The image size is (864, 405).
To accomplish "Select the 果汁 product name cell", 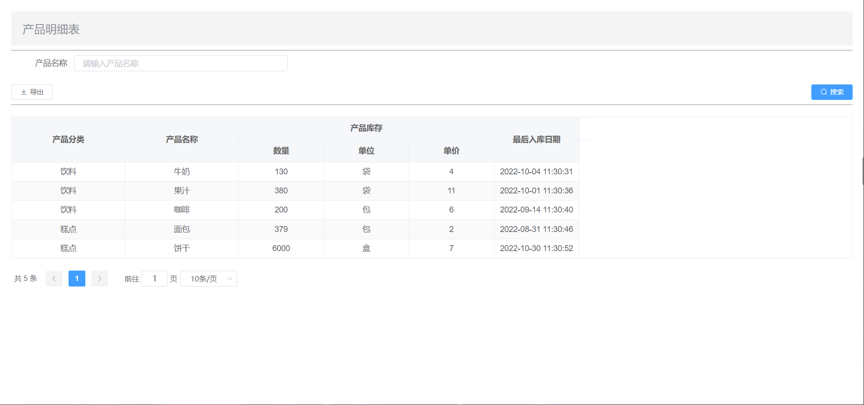I will (x=182, y=191).
